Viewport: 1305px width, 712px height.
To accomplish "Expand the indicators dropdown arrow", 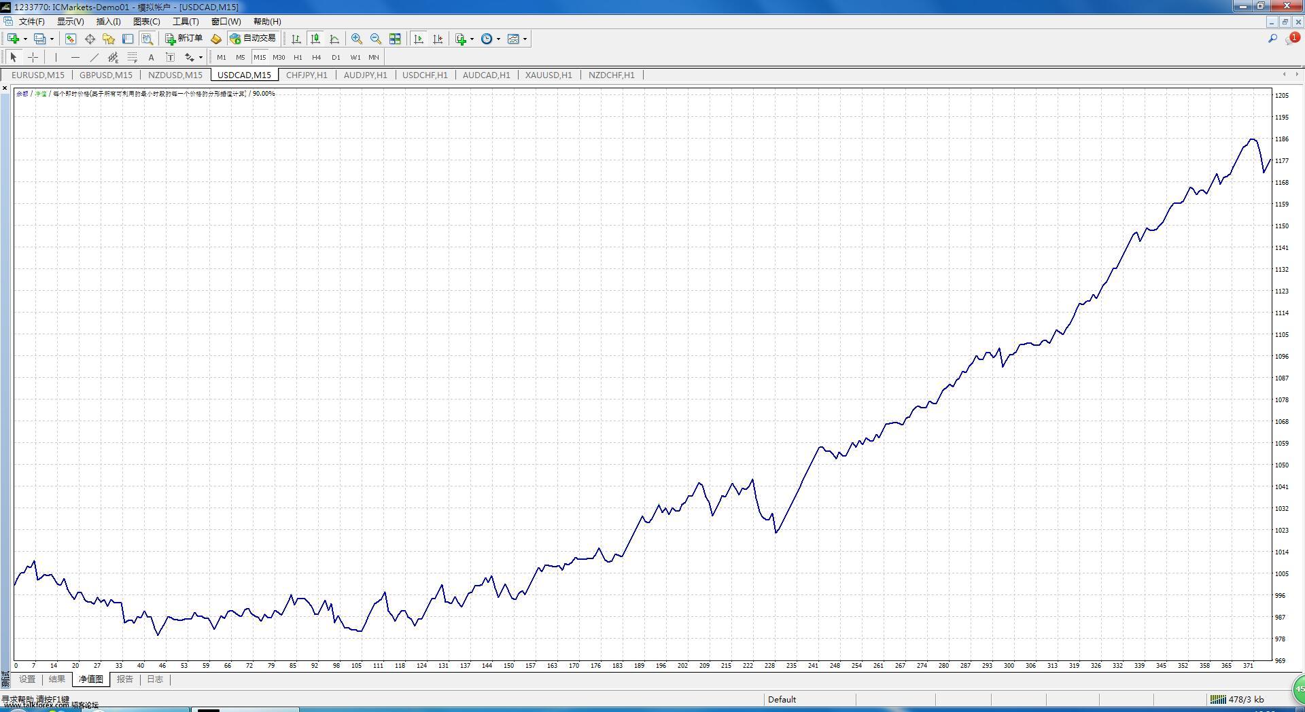I will (x=472, y=39).
